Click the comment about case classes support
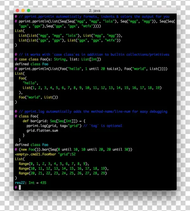 [94, 54]
